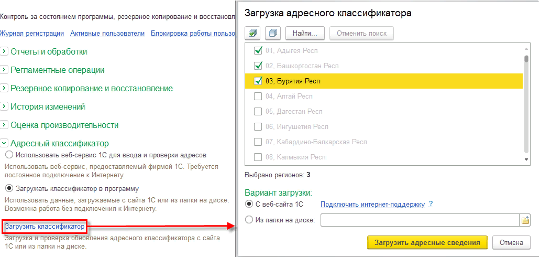Click the Найти... button

(305, 33)
